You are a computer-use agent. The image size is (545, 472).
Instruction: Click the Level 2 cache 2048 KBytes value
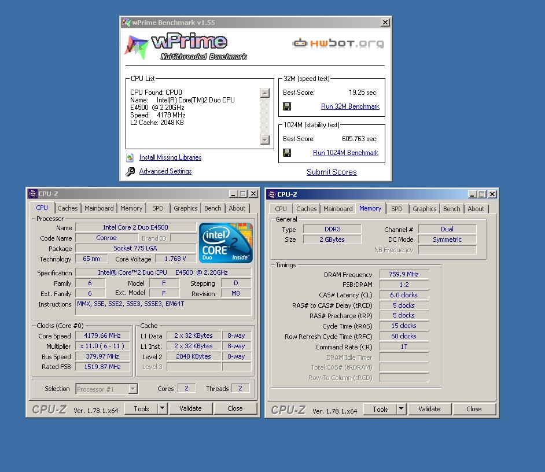click(194, 357)
